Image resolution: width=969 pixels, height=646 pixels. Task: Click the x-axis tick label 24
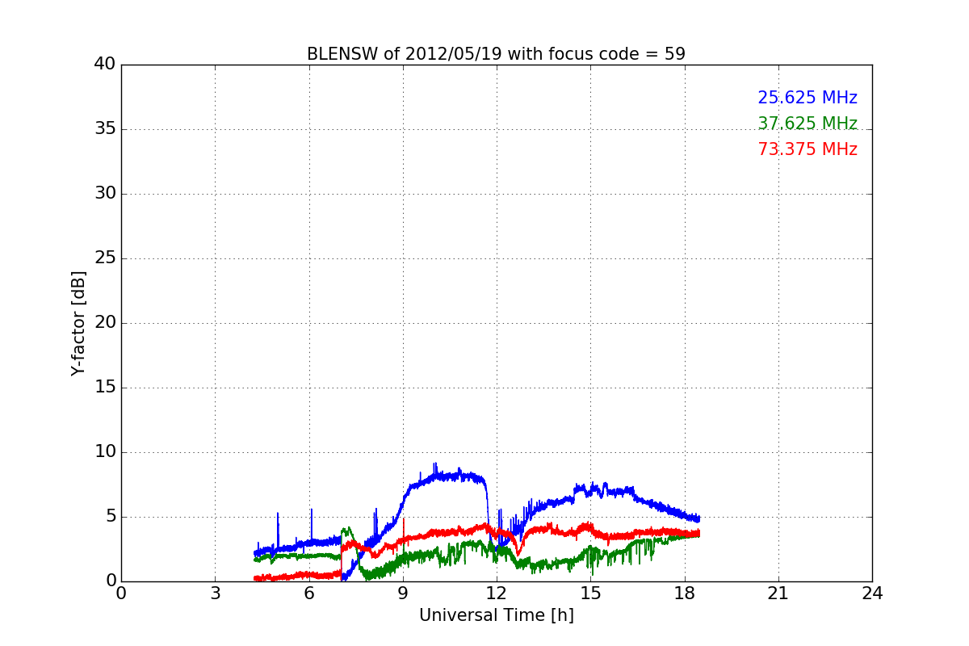coord(872,593)
